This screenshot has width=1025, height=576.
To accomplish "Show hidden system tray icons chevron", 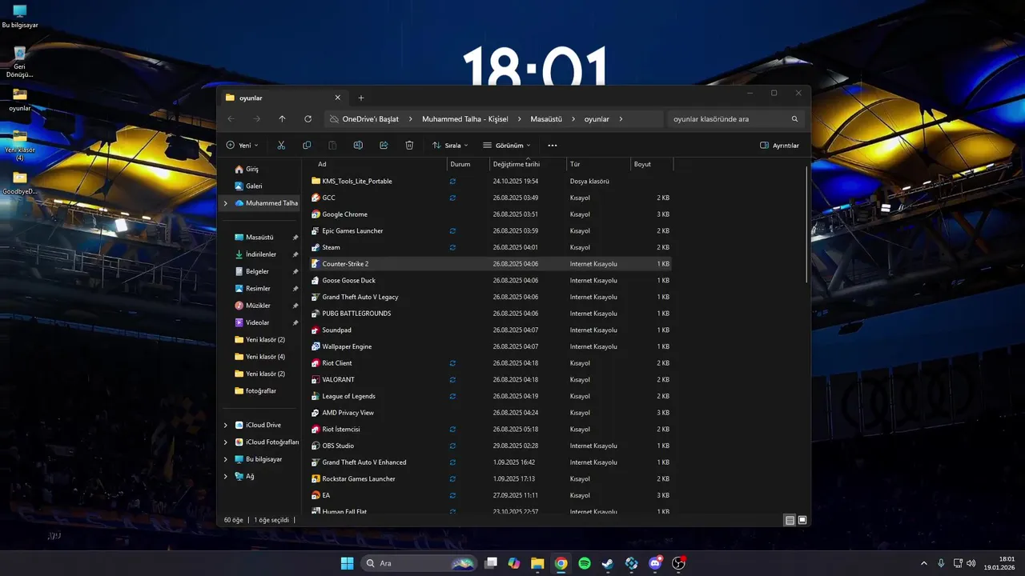I will click(924, 563).
